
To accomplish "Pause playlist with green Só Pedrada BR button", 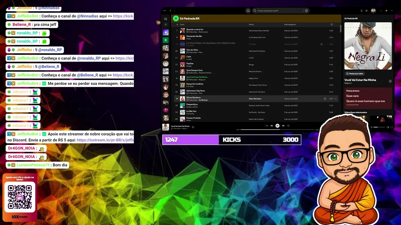I will click(176, 18).
